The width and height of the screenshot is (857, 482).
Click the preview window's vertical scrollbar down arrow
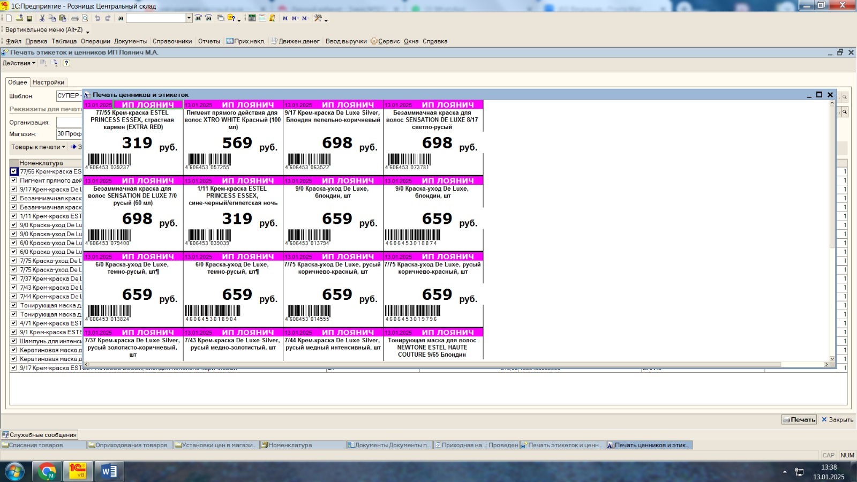click(x=832, y=358)
